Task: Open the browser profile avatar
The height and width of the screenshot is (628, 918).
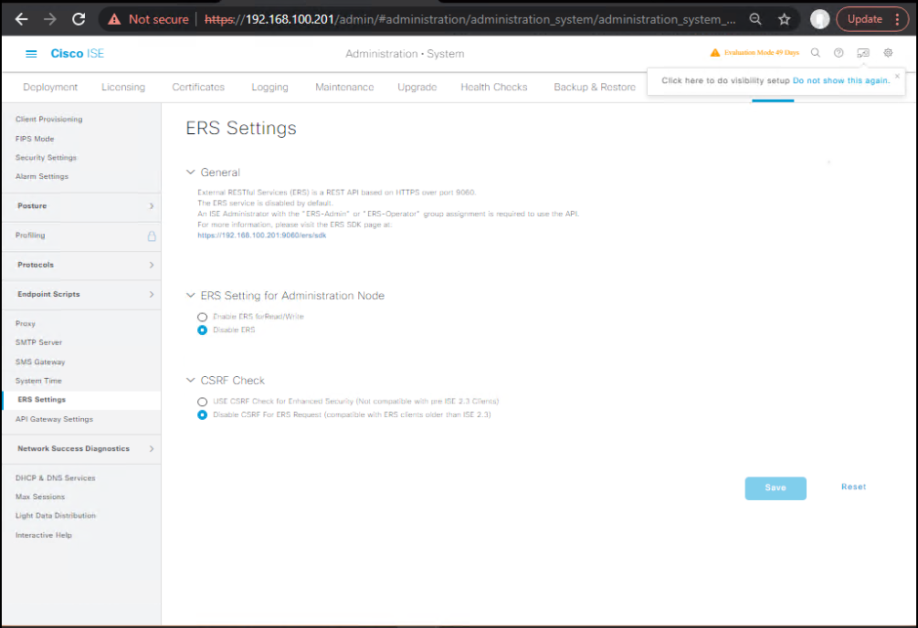Action: (819, 19)
